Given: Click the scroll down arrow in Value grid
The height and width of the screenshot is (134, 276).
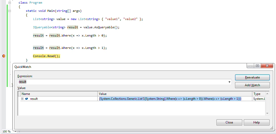Looking at the screenshot, I should click(267, 113).
